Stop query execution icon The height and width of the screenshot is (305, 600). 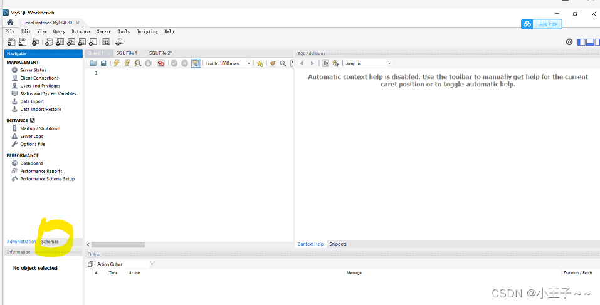coord(148,63)
